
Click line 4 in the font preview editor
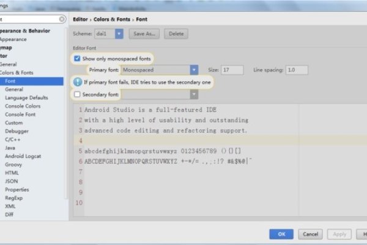click(183, 140)
